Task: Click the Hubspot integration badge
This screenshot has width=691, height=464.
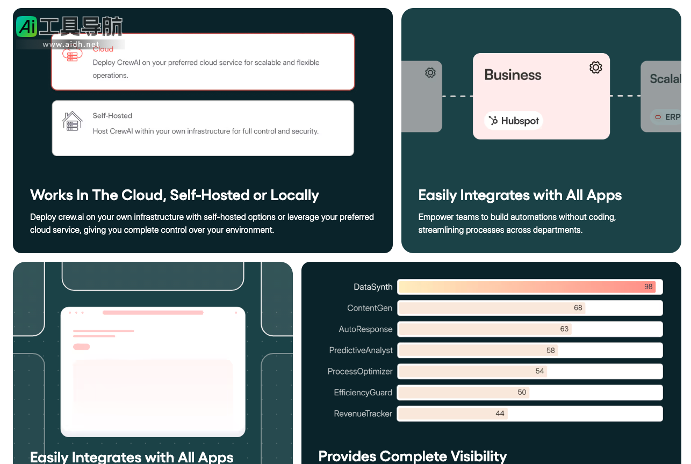Action: (x=514, y=121)
